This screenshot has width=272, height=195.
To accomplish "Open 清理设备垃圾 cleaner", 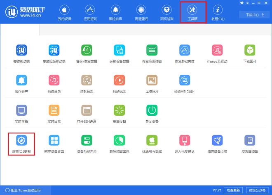I will pyautogui.click(x=217, y=141).
